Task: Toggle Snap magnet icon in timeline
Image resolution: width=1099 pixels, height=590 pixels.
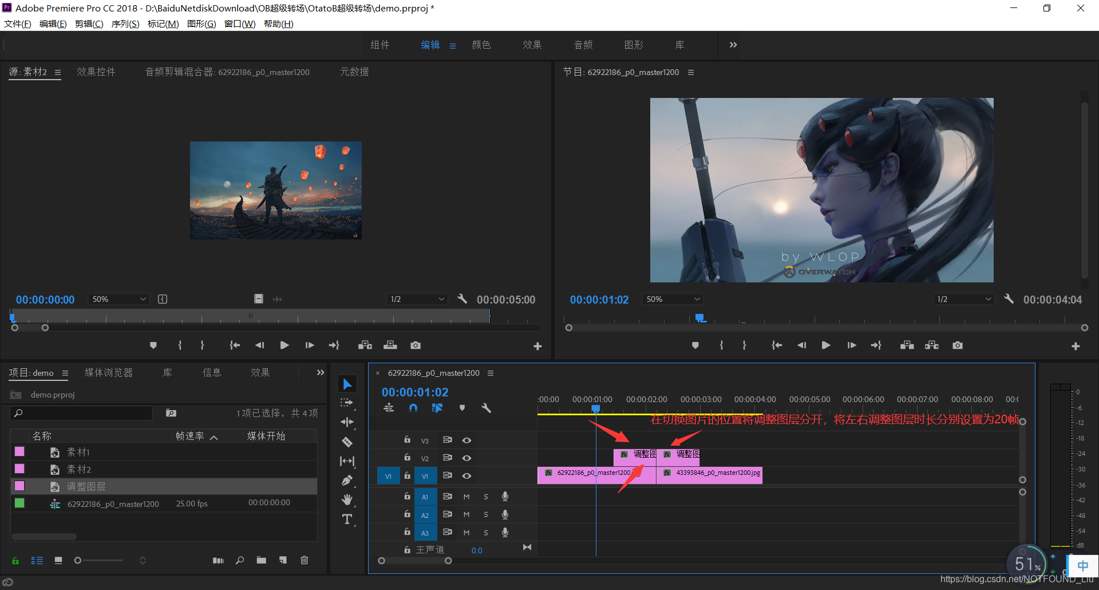Action: 413,408
